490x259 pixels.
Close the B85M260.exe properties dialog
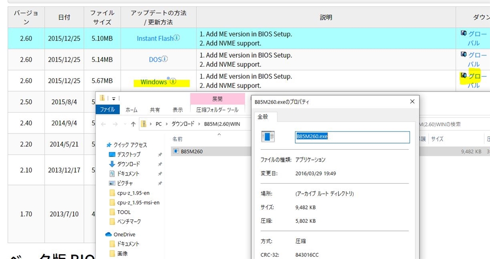[x=412, y=102]
